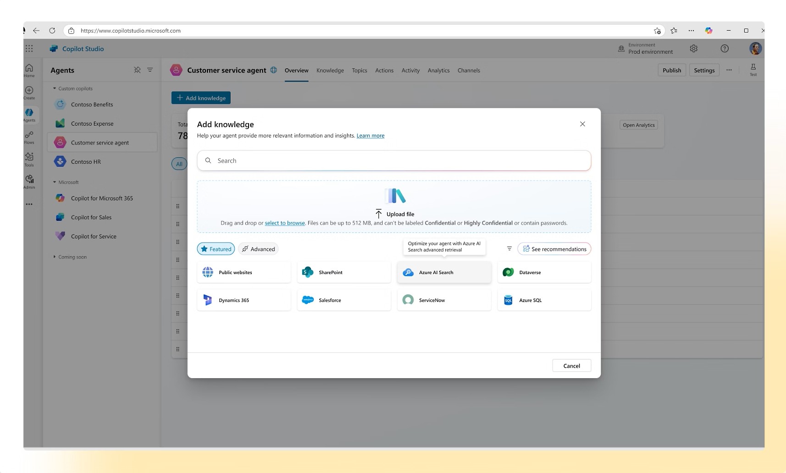Close the Add knowledge dialog
The width and height of the screenshot is (786, 473).
click(582, 124)
